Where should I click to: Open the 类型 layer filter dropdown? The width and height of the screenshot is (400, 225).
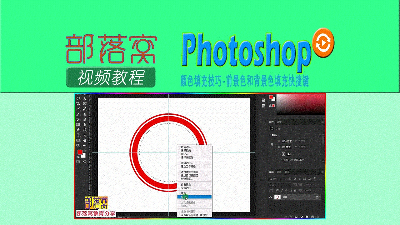(x=277, y=179)
